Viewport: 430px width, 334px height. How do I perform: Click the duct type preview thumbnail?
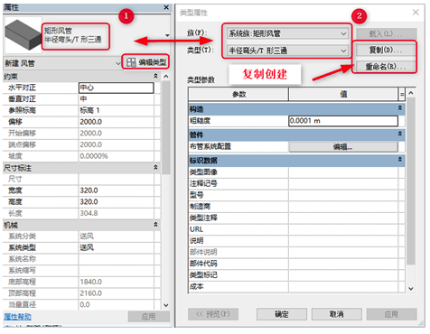coord(23,35)
